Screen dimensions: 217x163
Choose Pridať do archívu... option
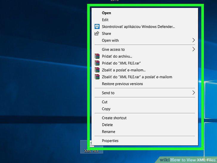[117, 56]
